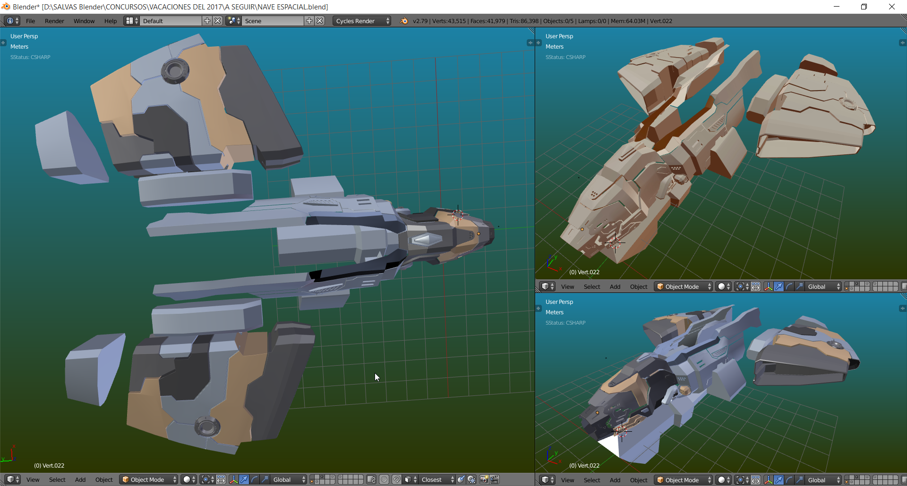Open the Window menu

(84, 21)
